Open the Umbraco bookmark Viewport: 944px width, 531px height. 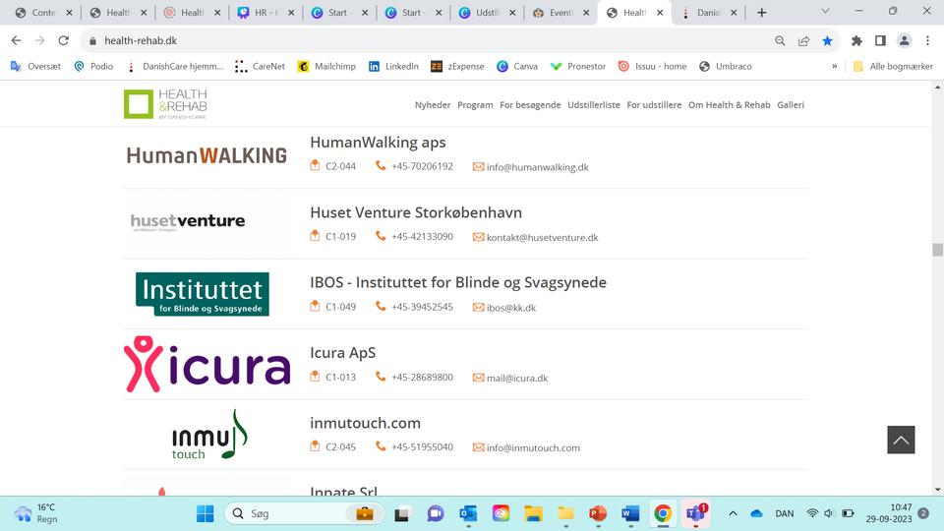click(726, 66)
